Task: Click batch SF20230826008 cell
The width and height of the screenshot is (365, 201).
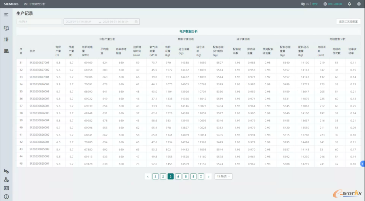Action: (39, 91)
